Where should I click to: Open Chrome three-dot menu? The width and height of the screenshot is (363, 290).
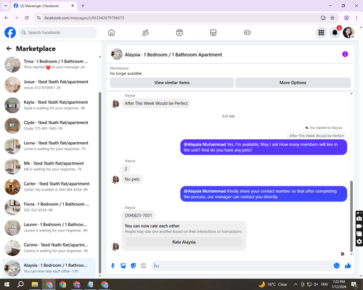click(356, 18)
